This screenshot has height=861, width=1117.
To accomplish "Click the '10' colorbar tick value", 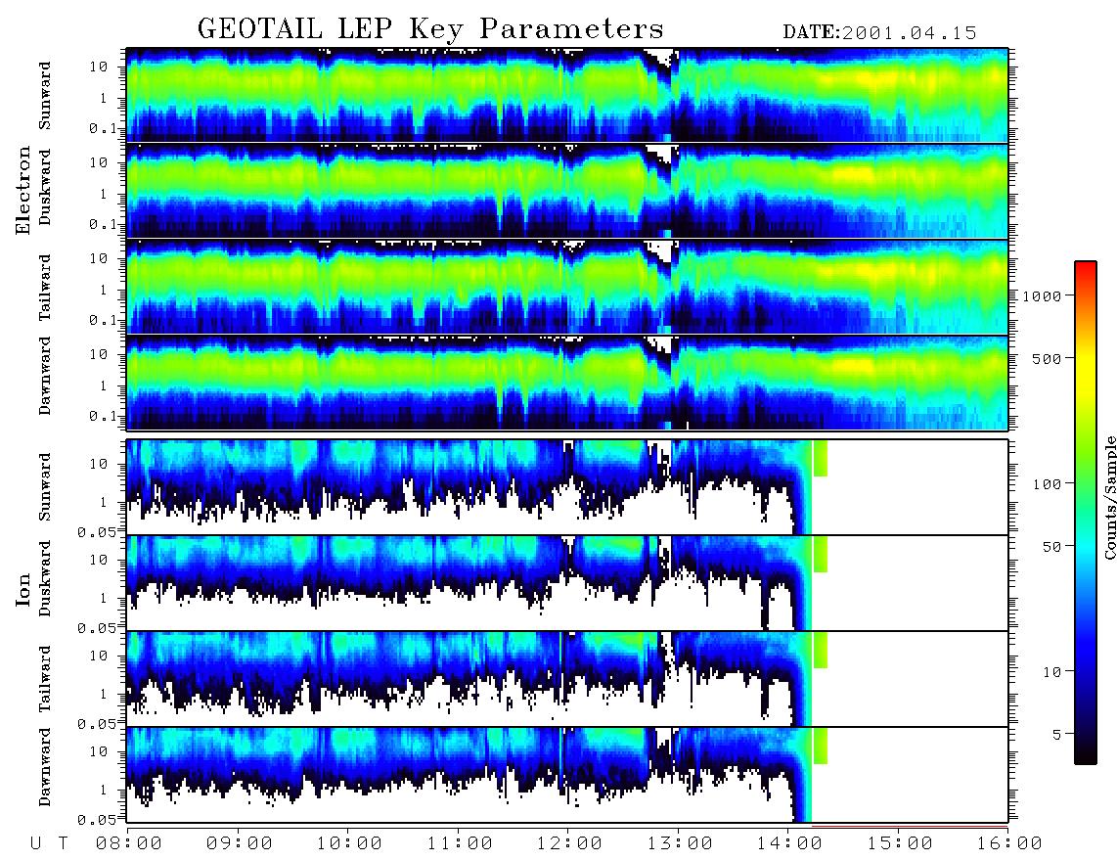I will (1051, 672).
